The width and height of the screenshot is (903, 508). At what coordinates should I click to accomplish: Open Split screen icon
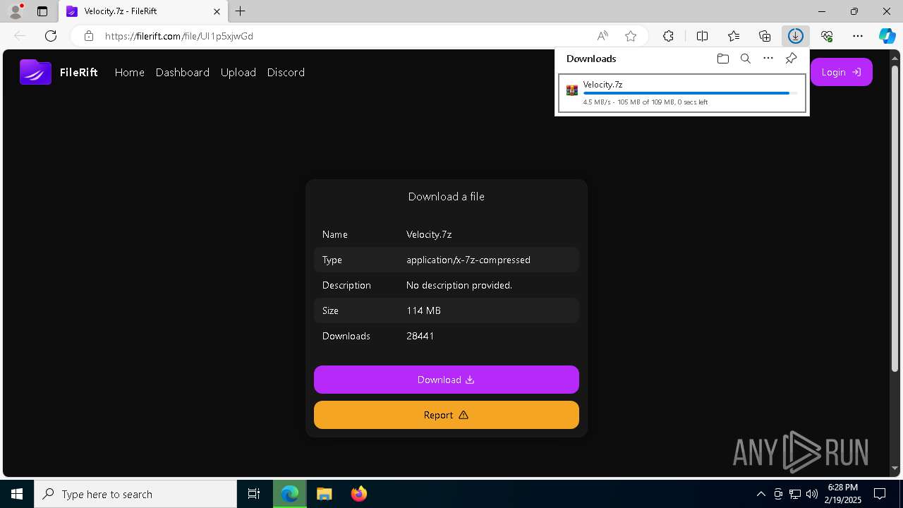(702, 36)
